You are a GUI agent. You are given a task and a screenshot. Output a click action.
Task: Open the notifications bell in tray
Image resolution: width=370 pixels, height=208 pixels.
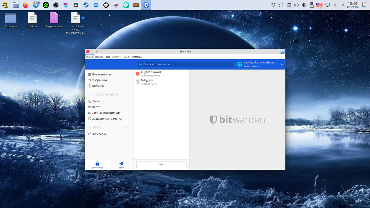click(273, 5)
